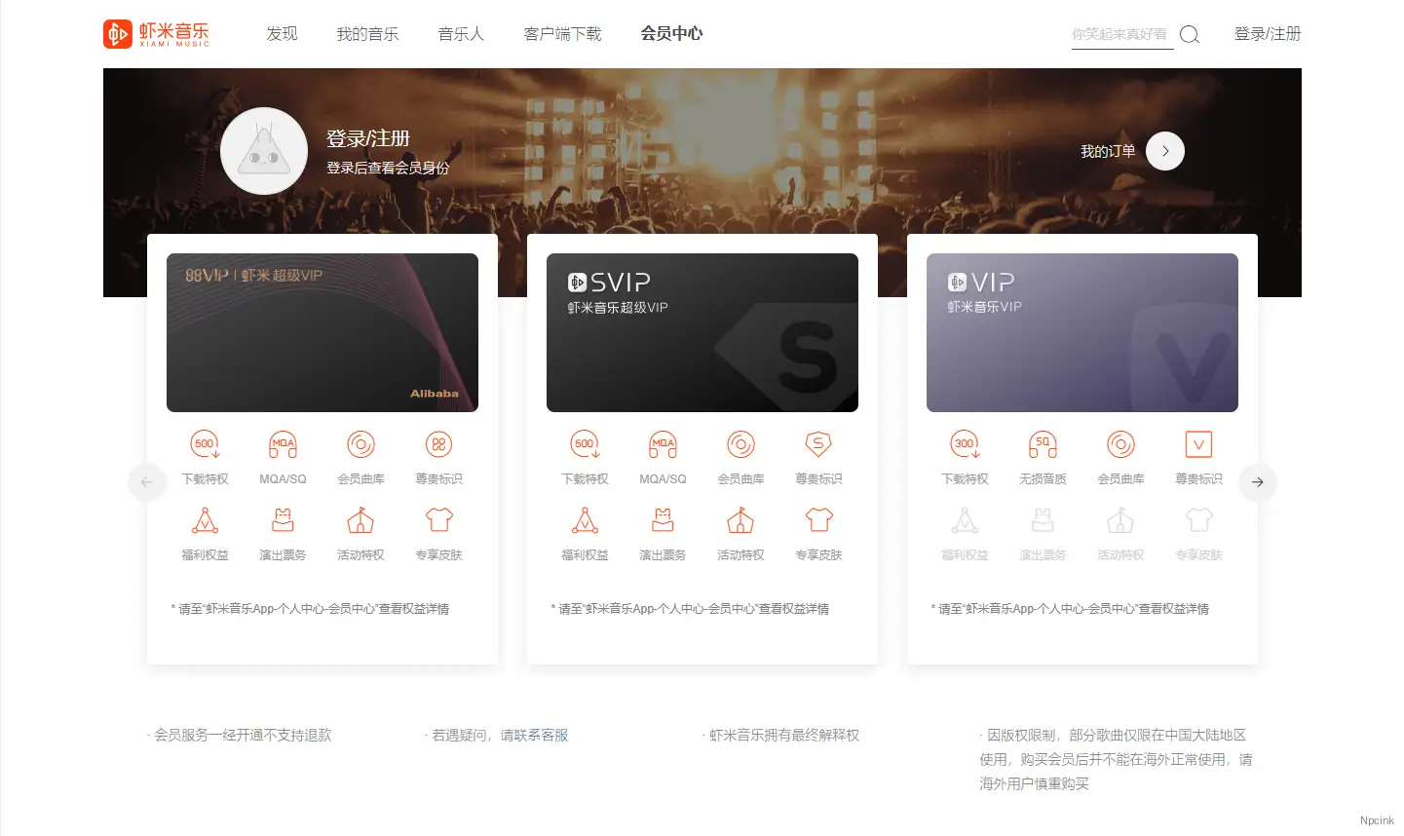Click the 活动特权 tent icon under 88VIP

(x=360, y=520)
